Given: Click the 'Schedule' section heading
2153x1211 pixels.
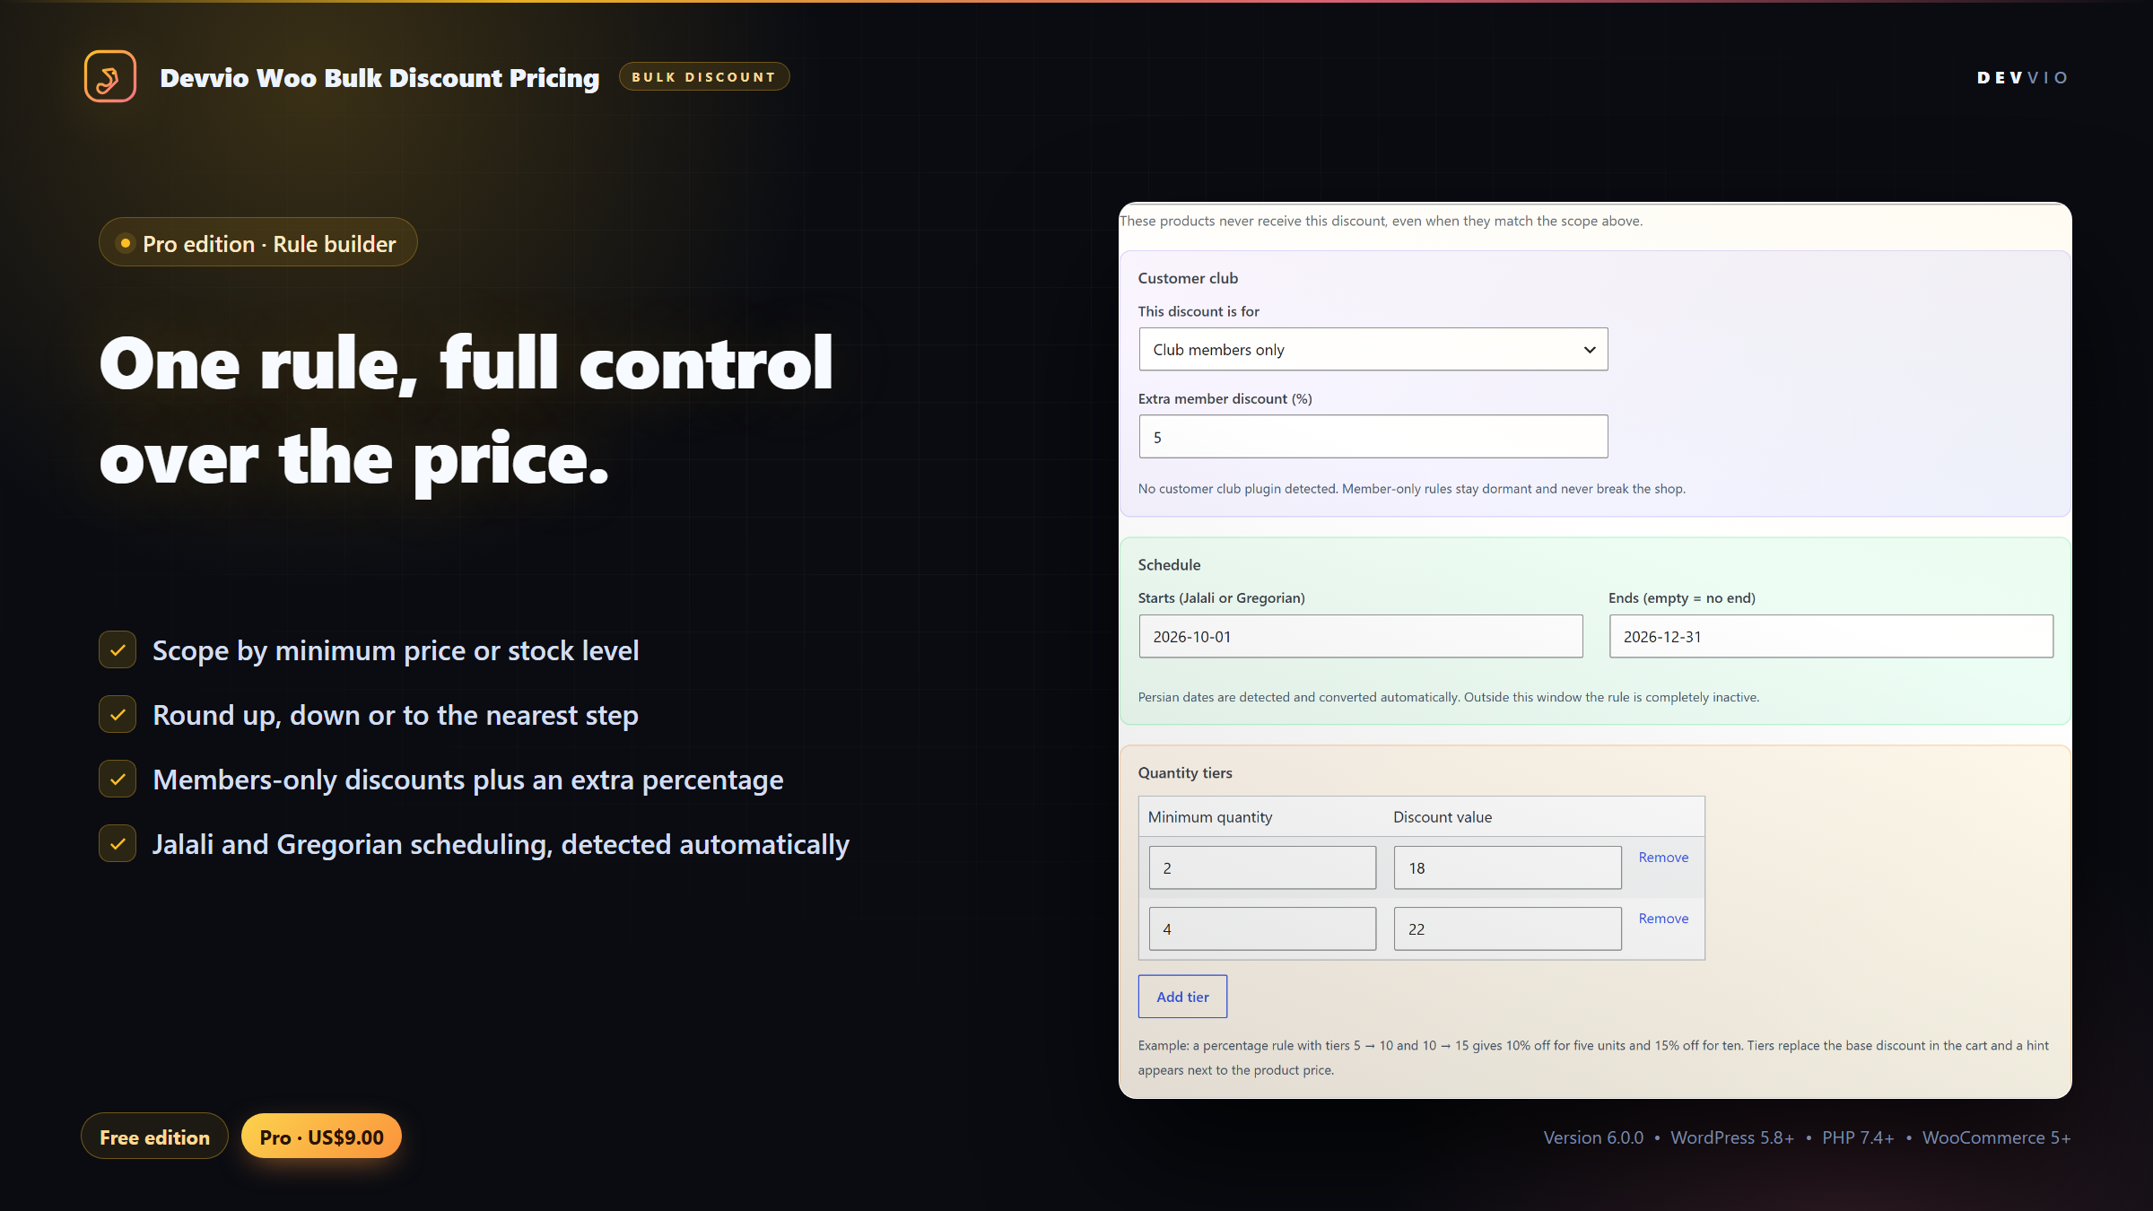Looking at the screenshot, I should tap(1169, 565).
